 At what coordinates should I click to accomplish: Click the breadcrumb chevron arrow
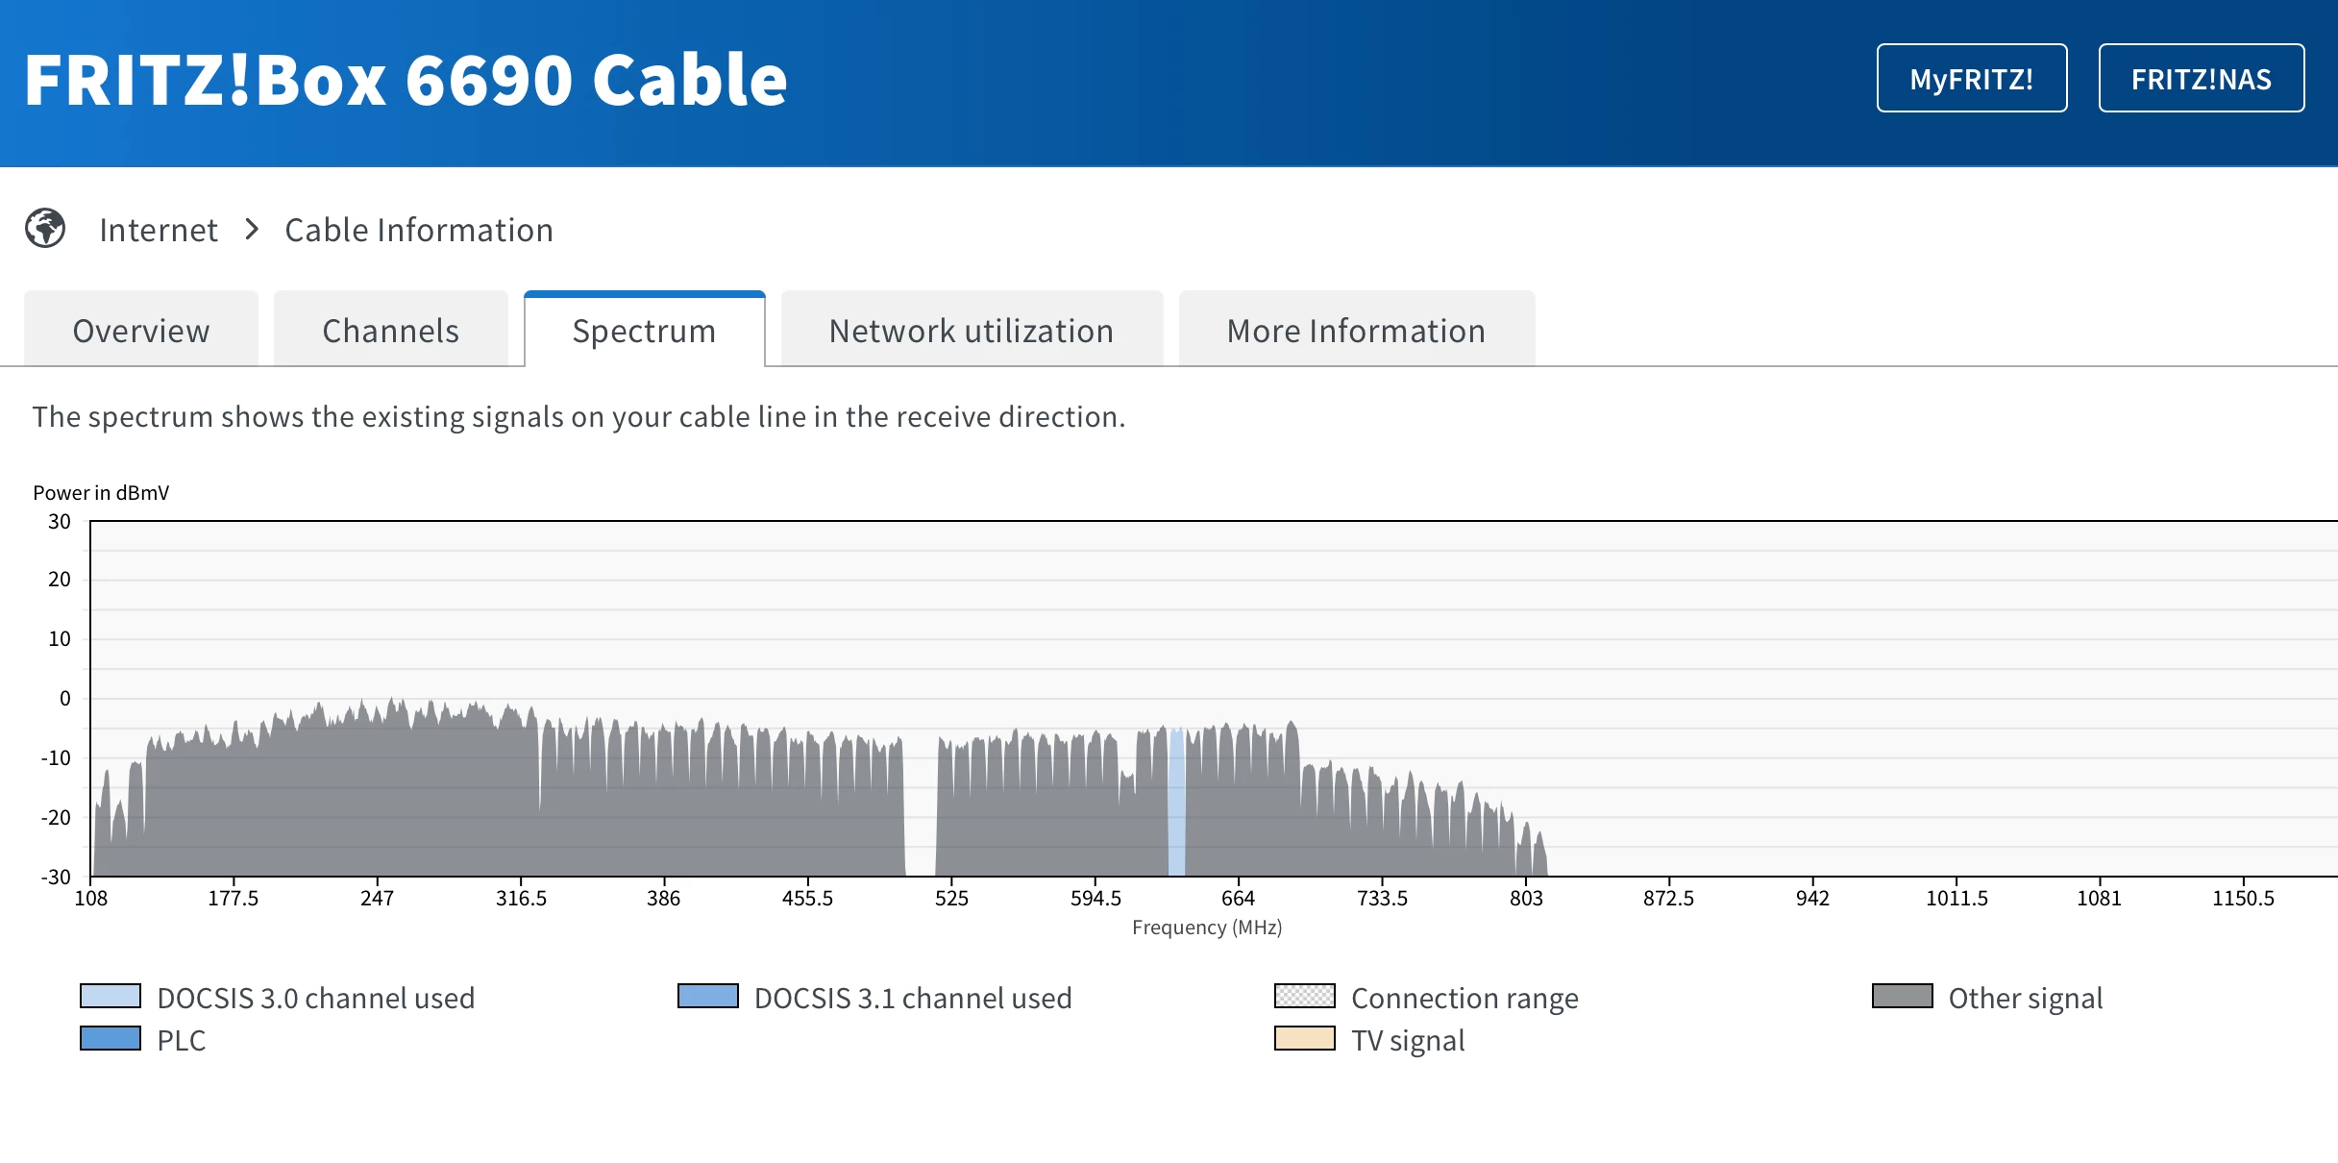tap(252, 230)
